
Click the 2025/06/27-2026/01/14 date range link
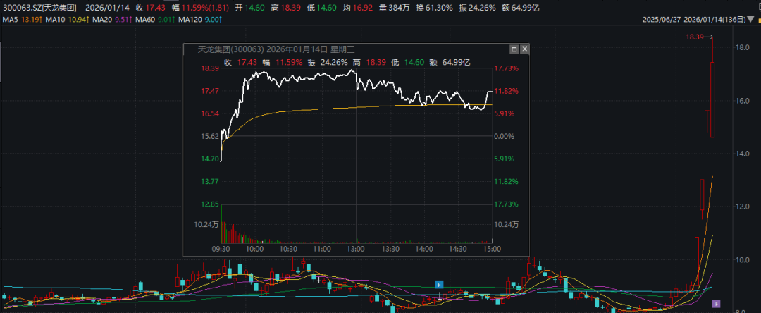click(695, 20)
